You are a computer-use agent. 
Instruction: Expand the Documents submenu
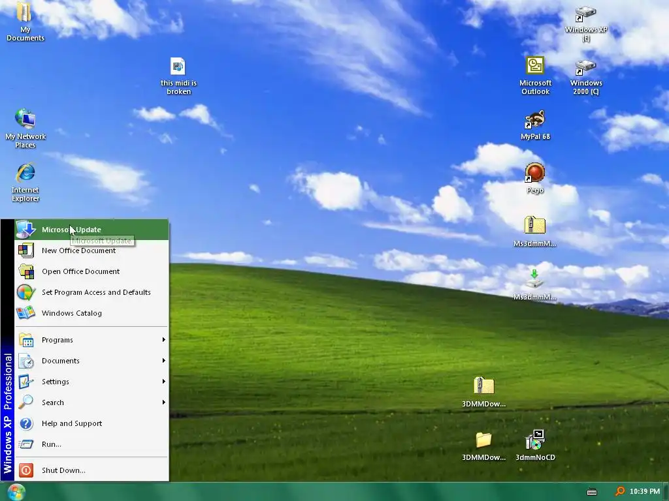point(91,361)
